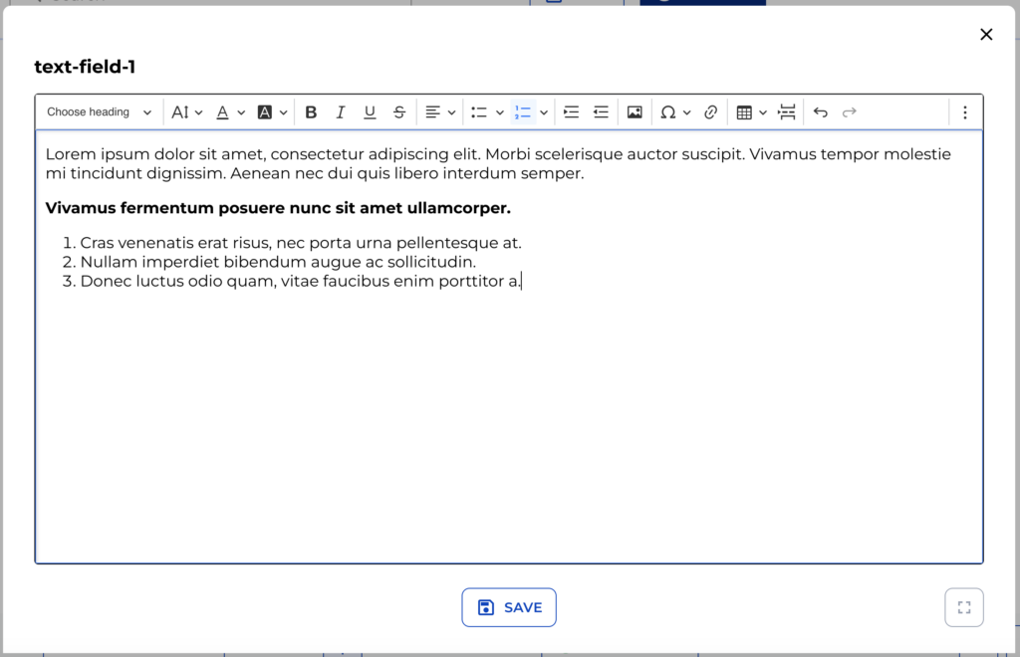Open the overflow menu with three dots
Viewport: 1020px width, 657px height.
[x=964, y=111]
